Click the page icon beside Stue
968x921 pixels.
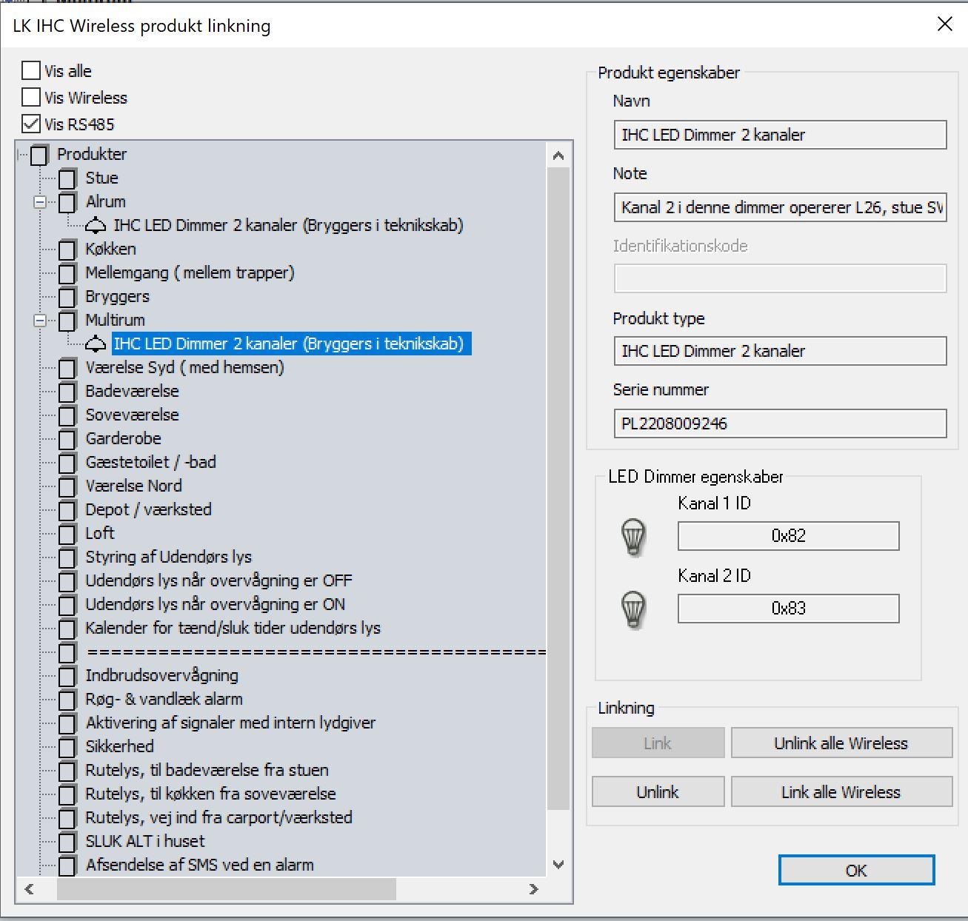pos(67,178)
